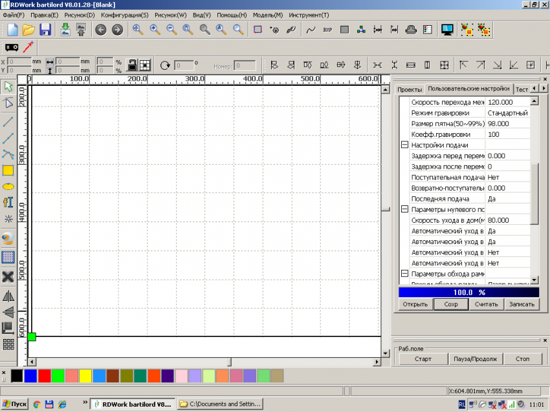Toggle the aspect ratio lock icon
This screenshot has width=550, height=412.
tap(131, 65)
